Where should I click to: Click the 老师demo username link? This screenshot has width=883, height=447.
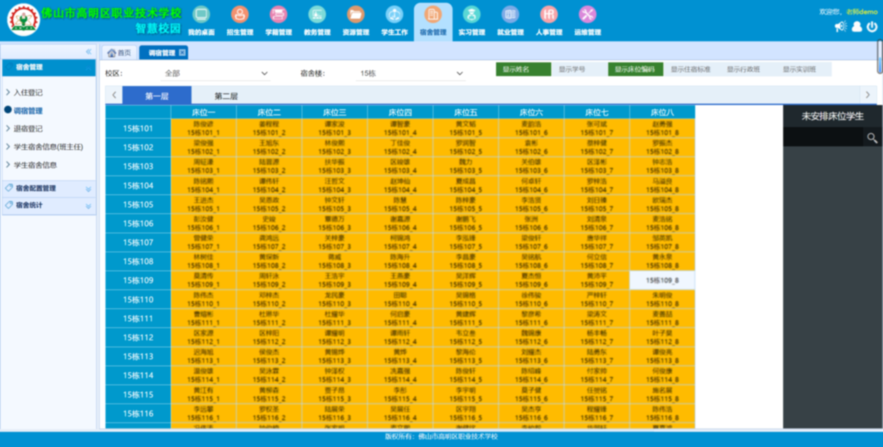862,12
